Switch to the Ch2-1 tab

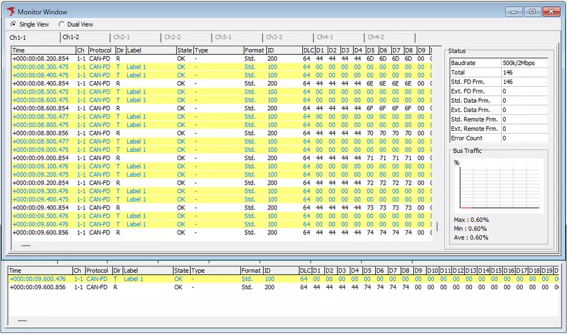122,37
